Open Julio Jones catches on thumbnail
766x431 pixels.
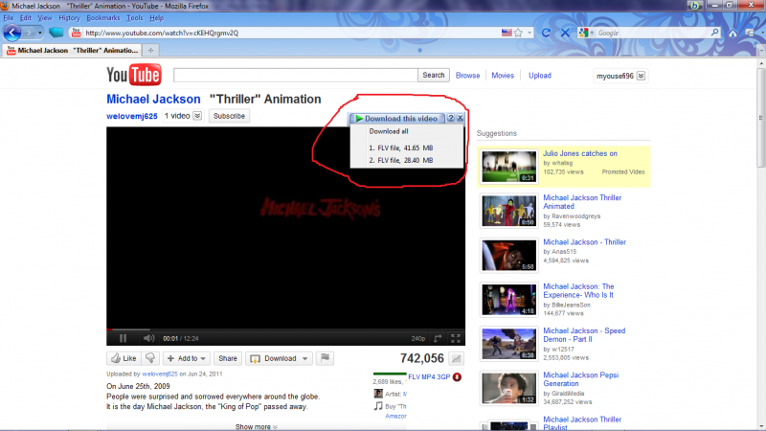pyautogui.click(x=508, y=166)
